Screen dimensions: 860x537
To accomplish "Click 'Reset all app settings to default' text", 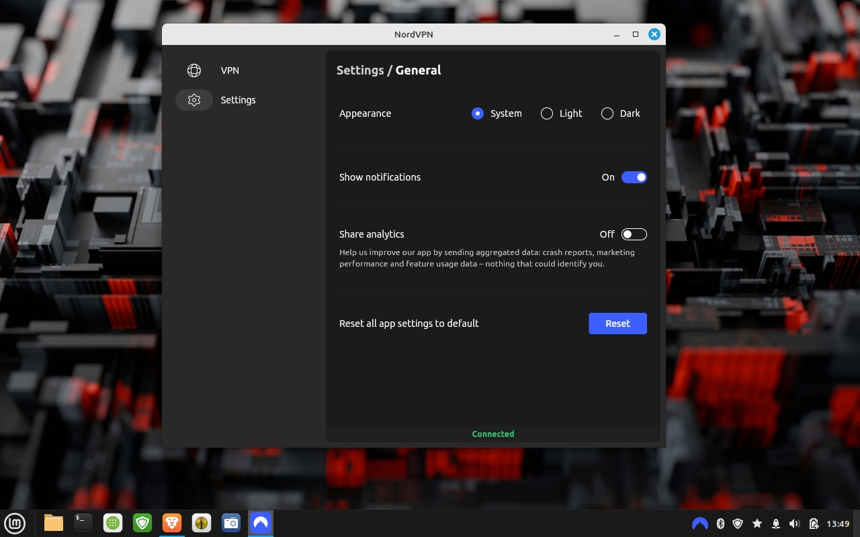I will point(408,324).
